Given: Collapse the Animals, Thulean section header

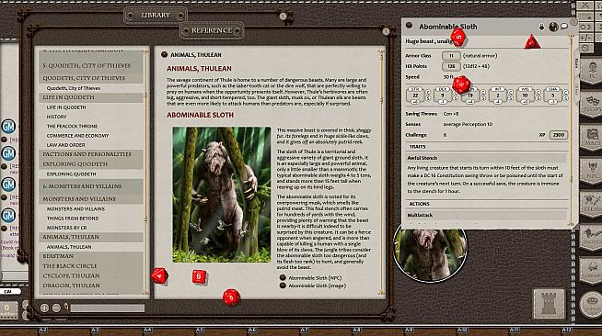Looking at the screenshot, I should pyautogui.click(x=90, y=237).
